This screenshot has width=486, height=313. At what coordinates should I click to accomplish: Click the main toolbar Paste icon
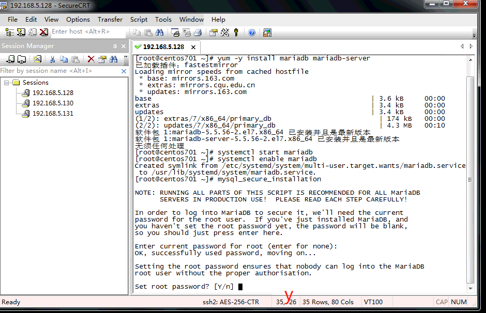click(148, 32)
